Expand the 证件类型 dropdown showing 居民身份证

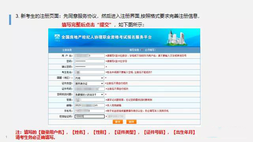click(x=89, y=83)
